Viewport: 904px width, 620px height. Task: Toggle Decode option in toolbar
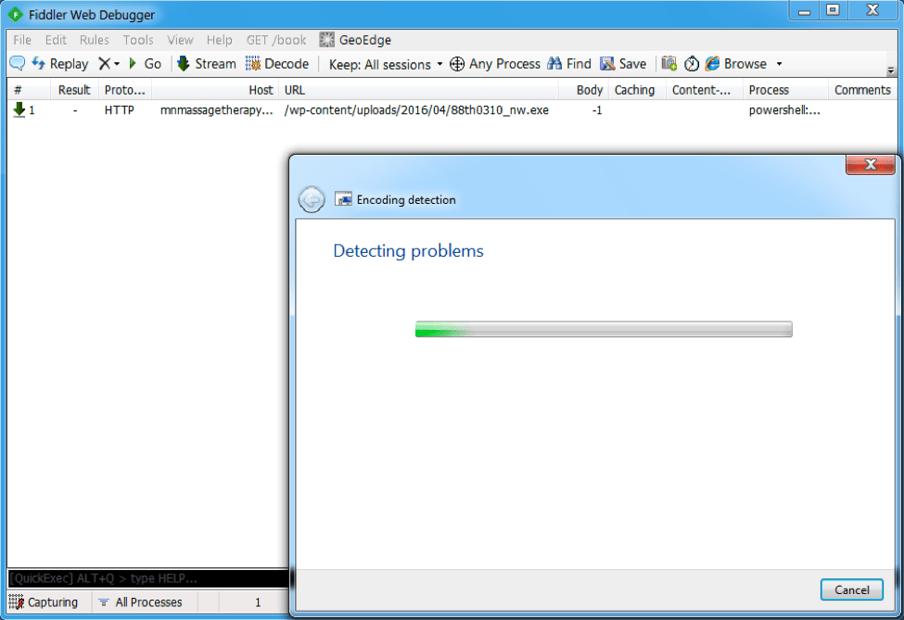pos(276,64)
